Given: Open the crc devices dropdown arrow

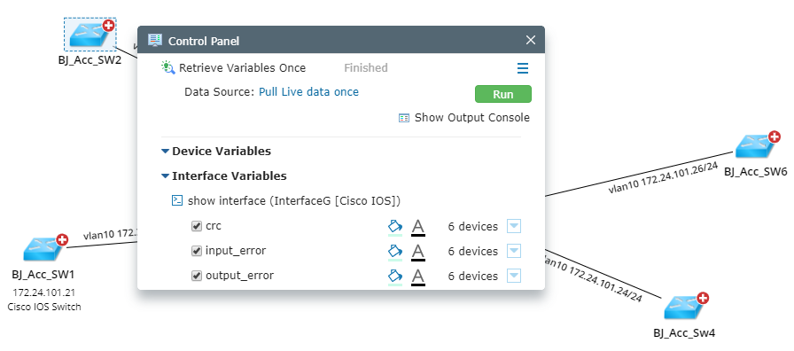Looking at the screenshot, I should click(514, 226).
